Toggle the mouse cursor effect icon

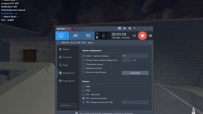(97, 34)
